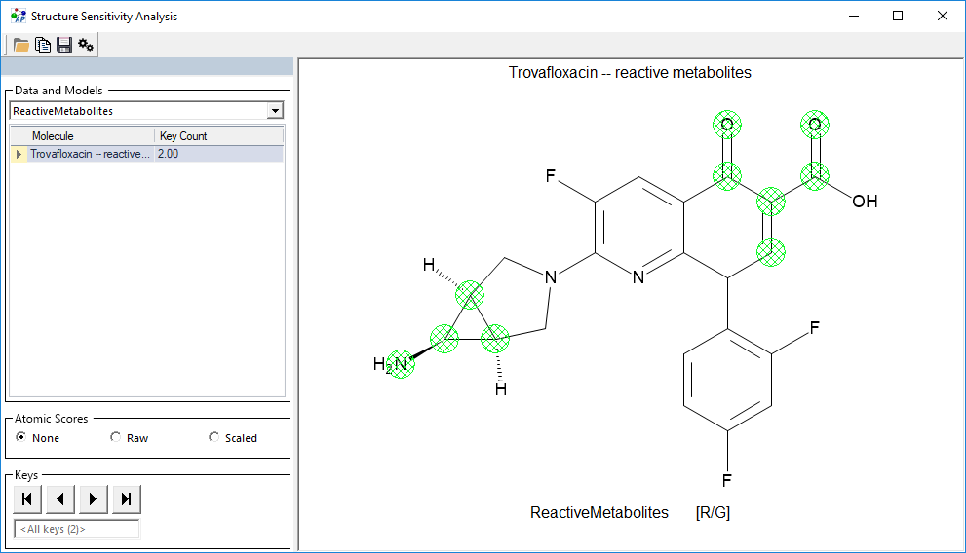Click the Key Count column header

(218, 136)
